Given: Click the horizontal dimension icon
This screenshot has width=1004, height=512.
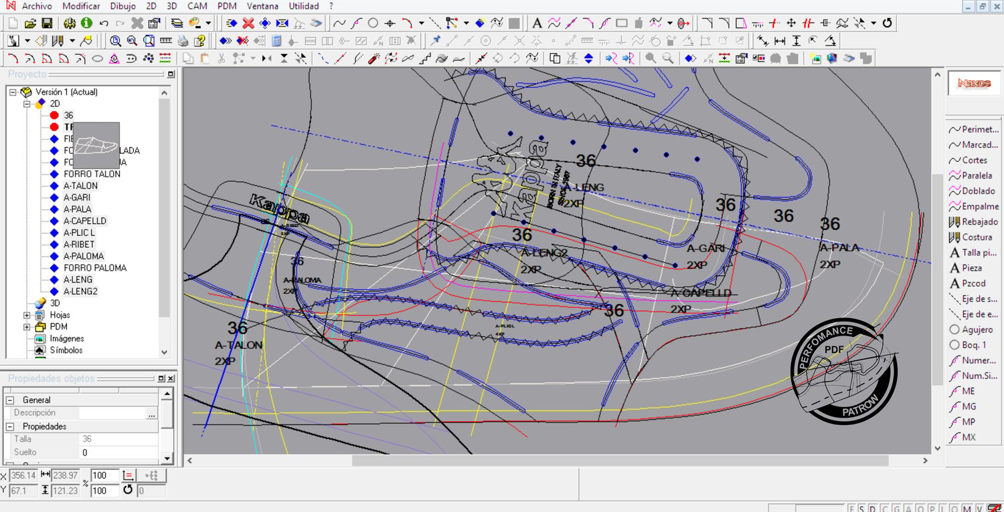Looking at the screenshot, I should click(x=780, y=41).
